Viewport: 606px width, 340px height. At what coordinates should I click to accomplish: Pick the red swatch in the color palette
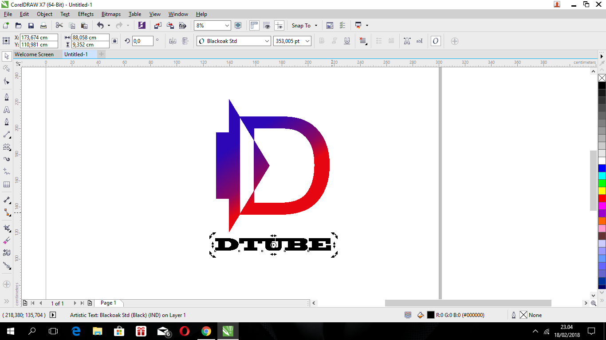[602, 198]
